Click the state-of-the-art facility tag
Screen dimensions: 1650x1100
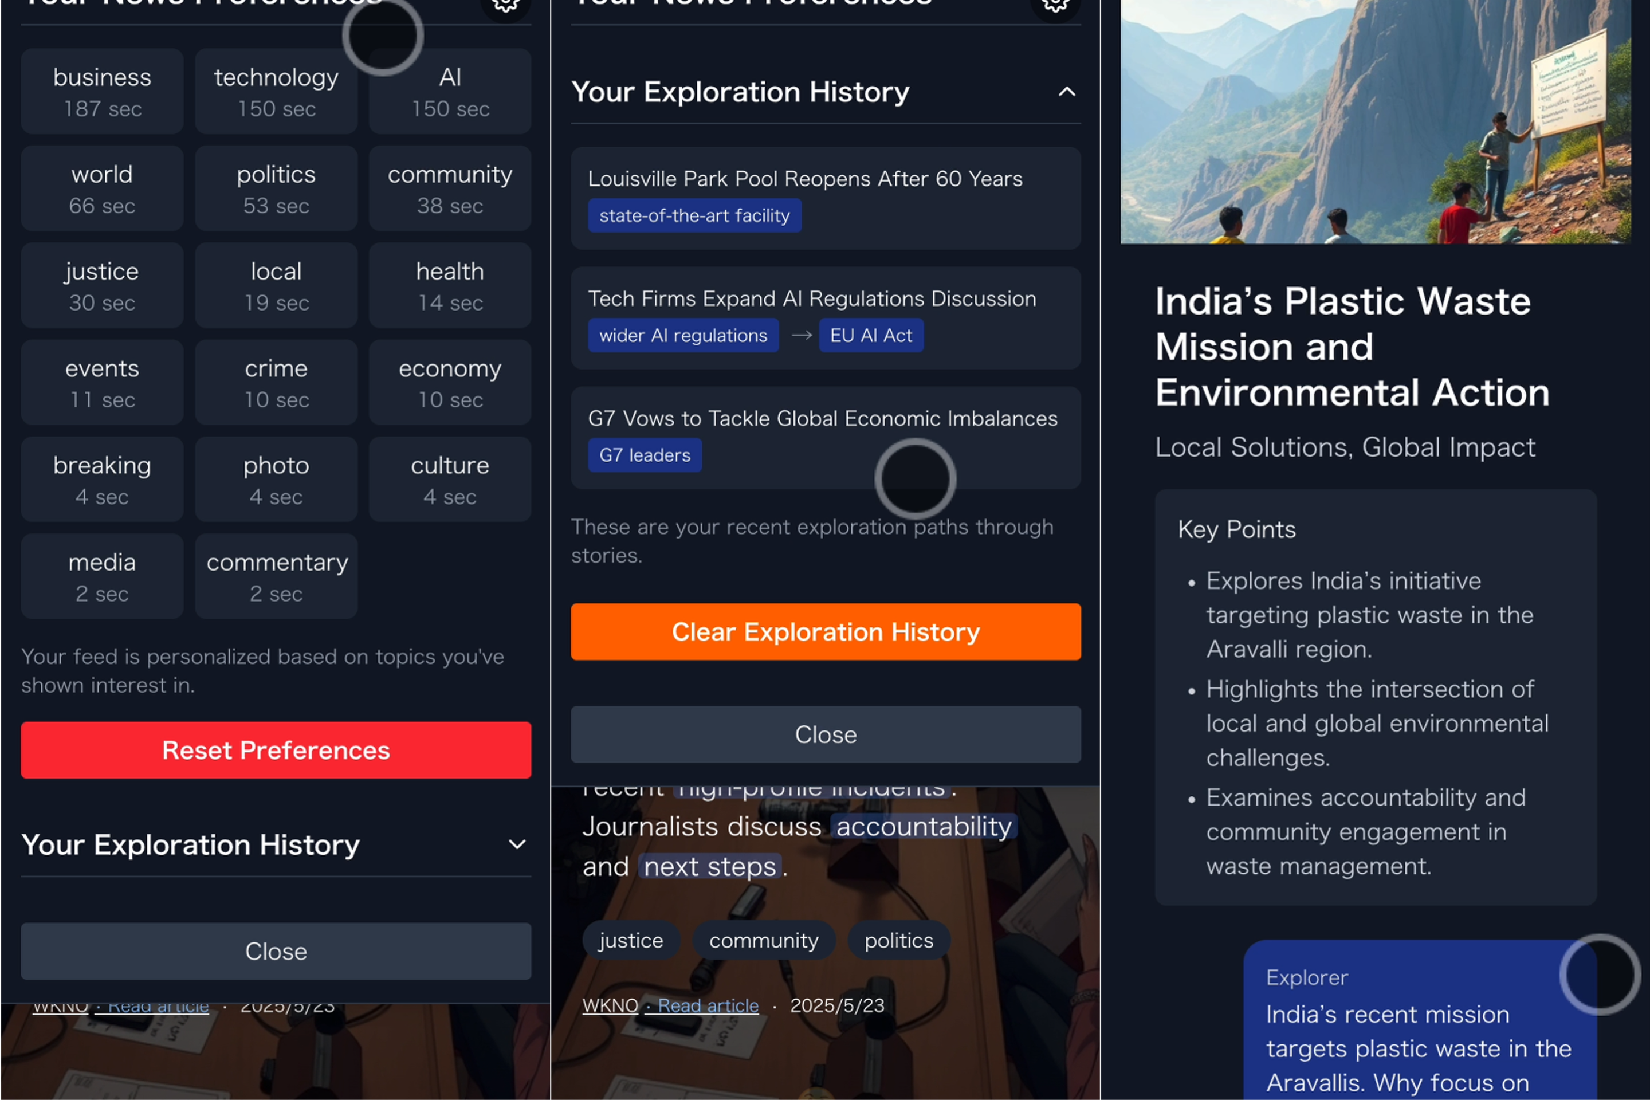point(694,215)
